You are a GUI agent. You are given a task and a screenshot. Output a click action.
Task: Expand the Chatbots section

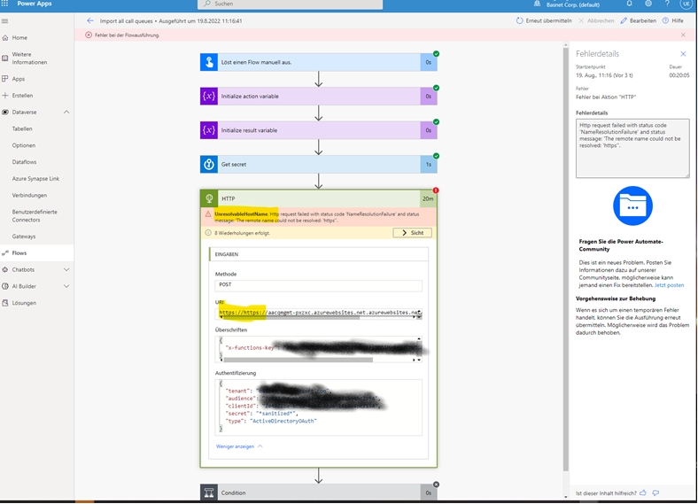point(66,270)
